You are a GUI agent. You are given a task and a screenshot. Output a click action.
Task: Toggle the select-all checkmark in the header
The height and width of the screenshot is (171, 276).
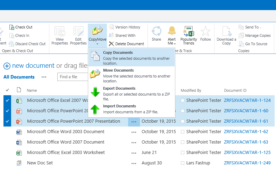(7, 90)
